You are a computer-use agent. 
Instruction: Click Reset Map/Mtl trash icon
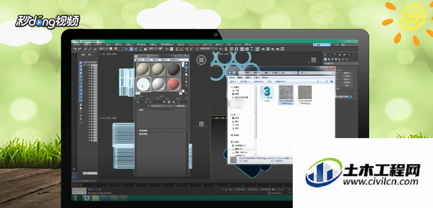(150, 102)
